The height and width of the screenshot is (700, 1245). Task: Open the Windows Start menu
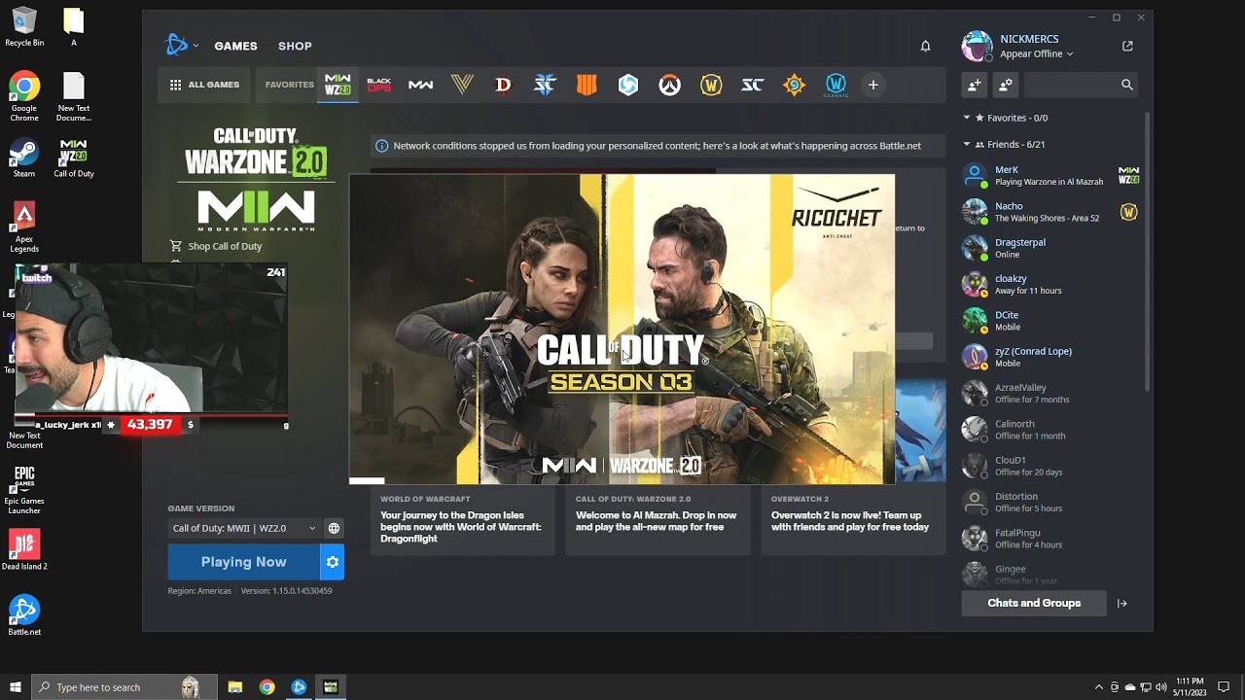click(16, 687)
